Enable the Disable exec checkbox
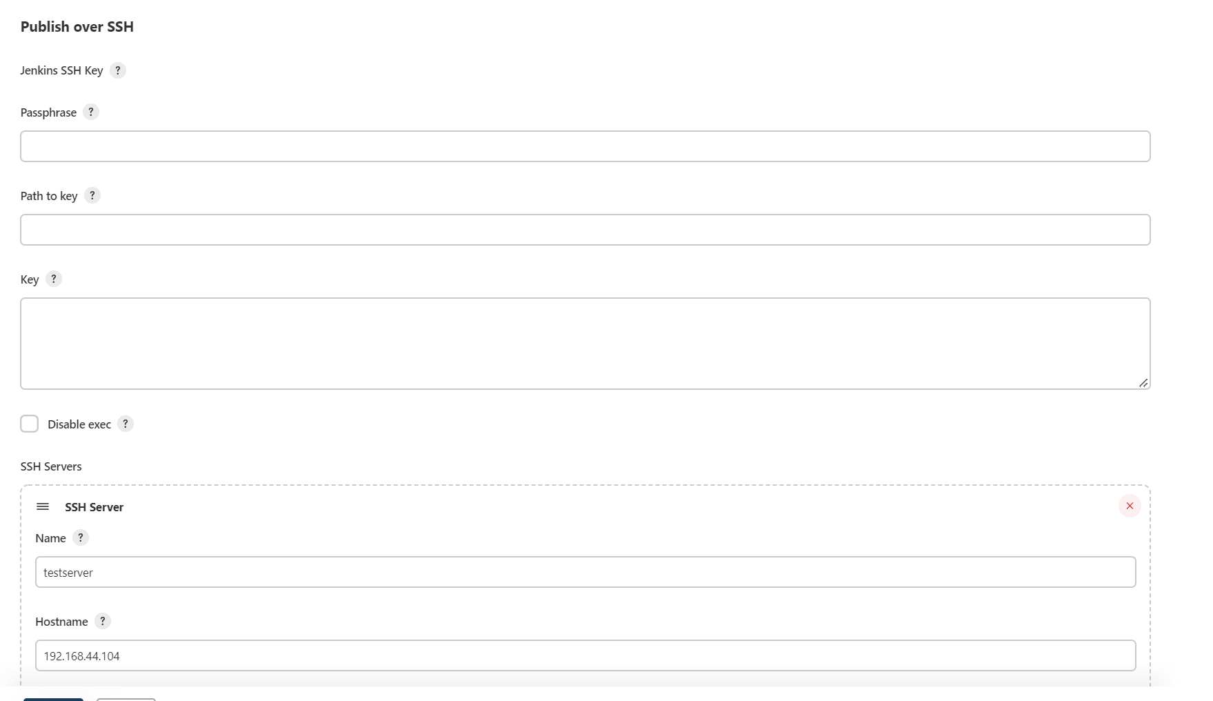 tap(30, 424)
